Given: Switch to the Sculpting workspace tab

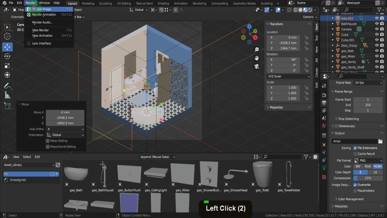Looking at the screenshot, I should tap(105, 3).
